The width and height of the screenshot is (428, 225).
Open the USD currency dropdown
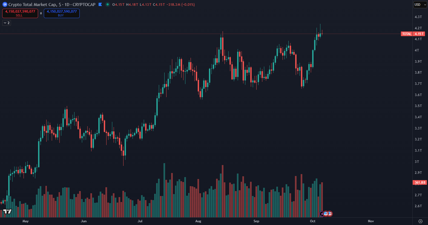(420, 5)
